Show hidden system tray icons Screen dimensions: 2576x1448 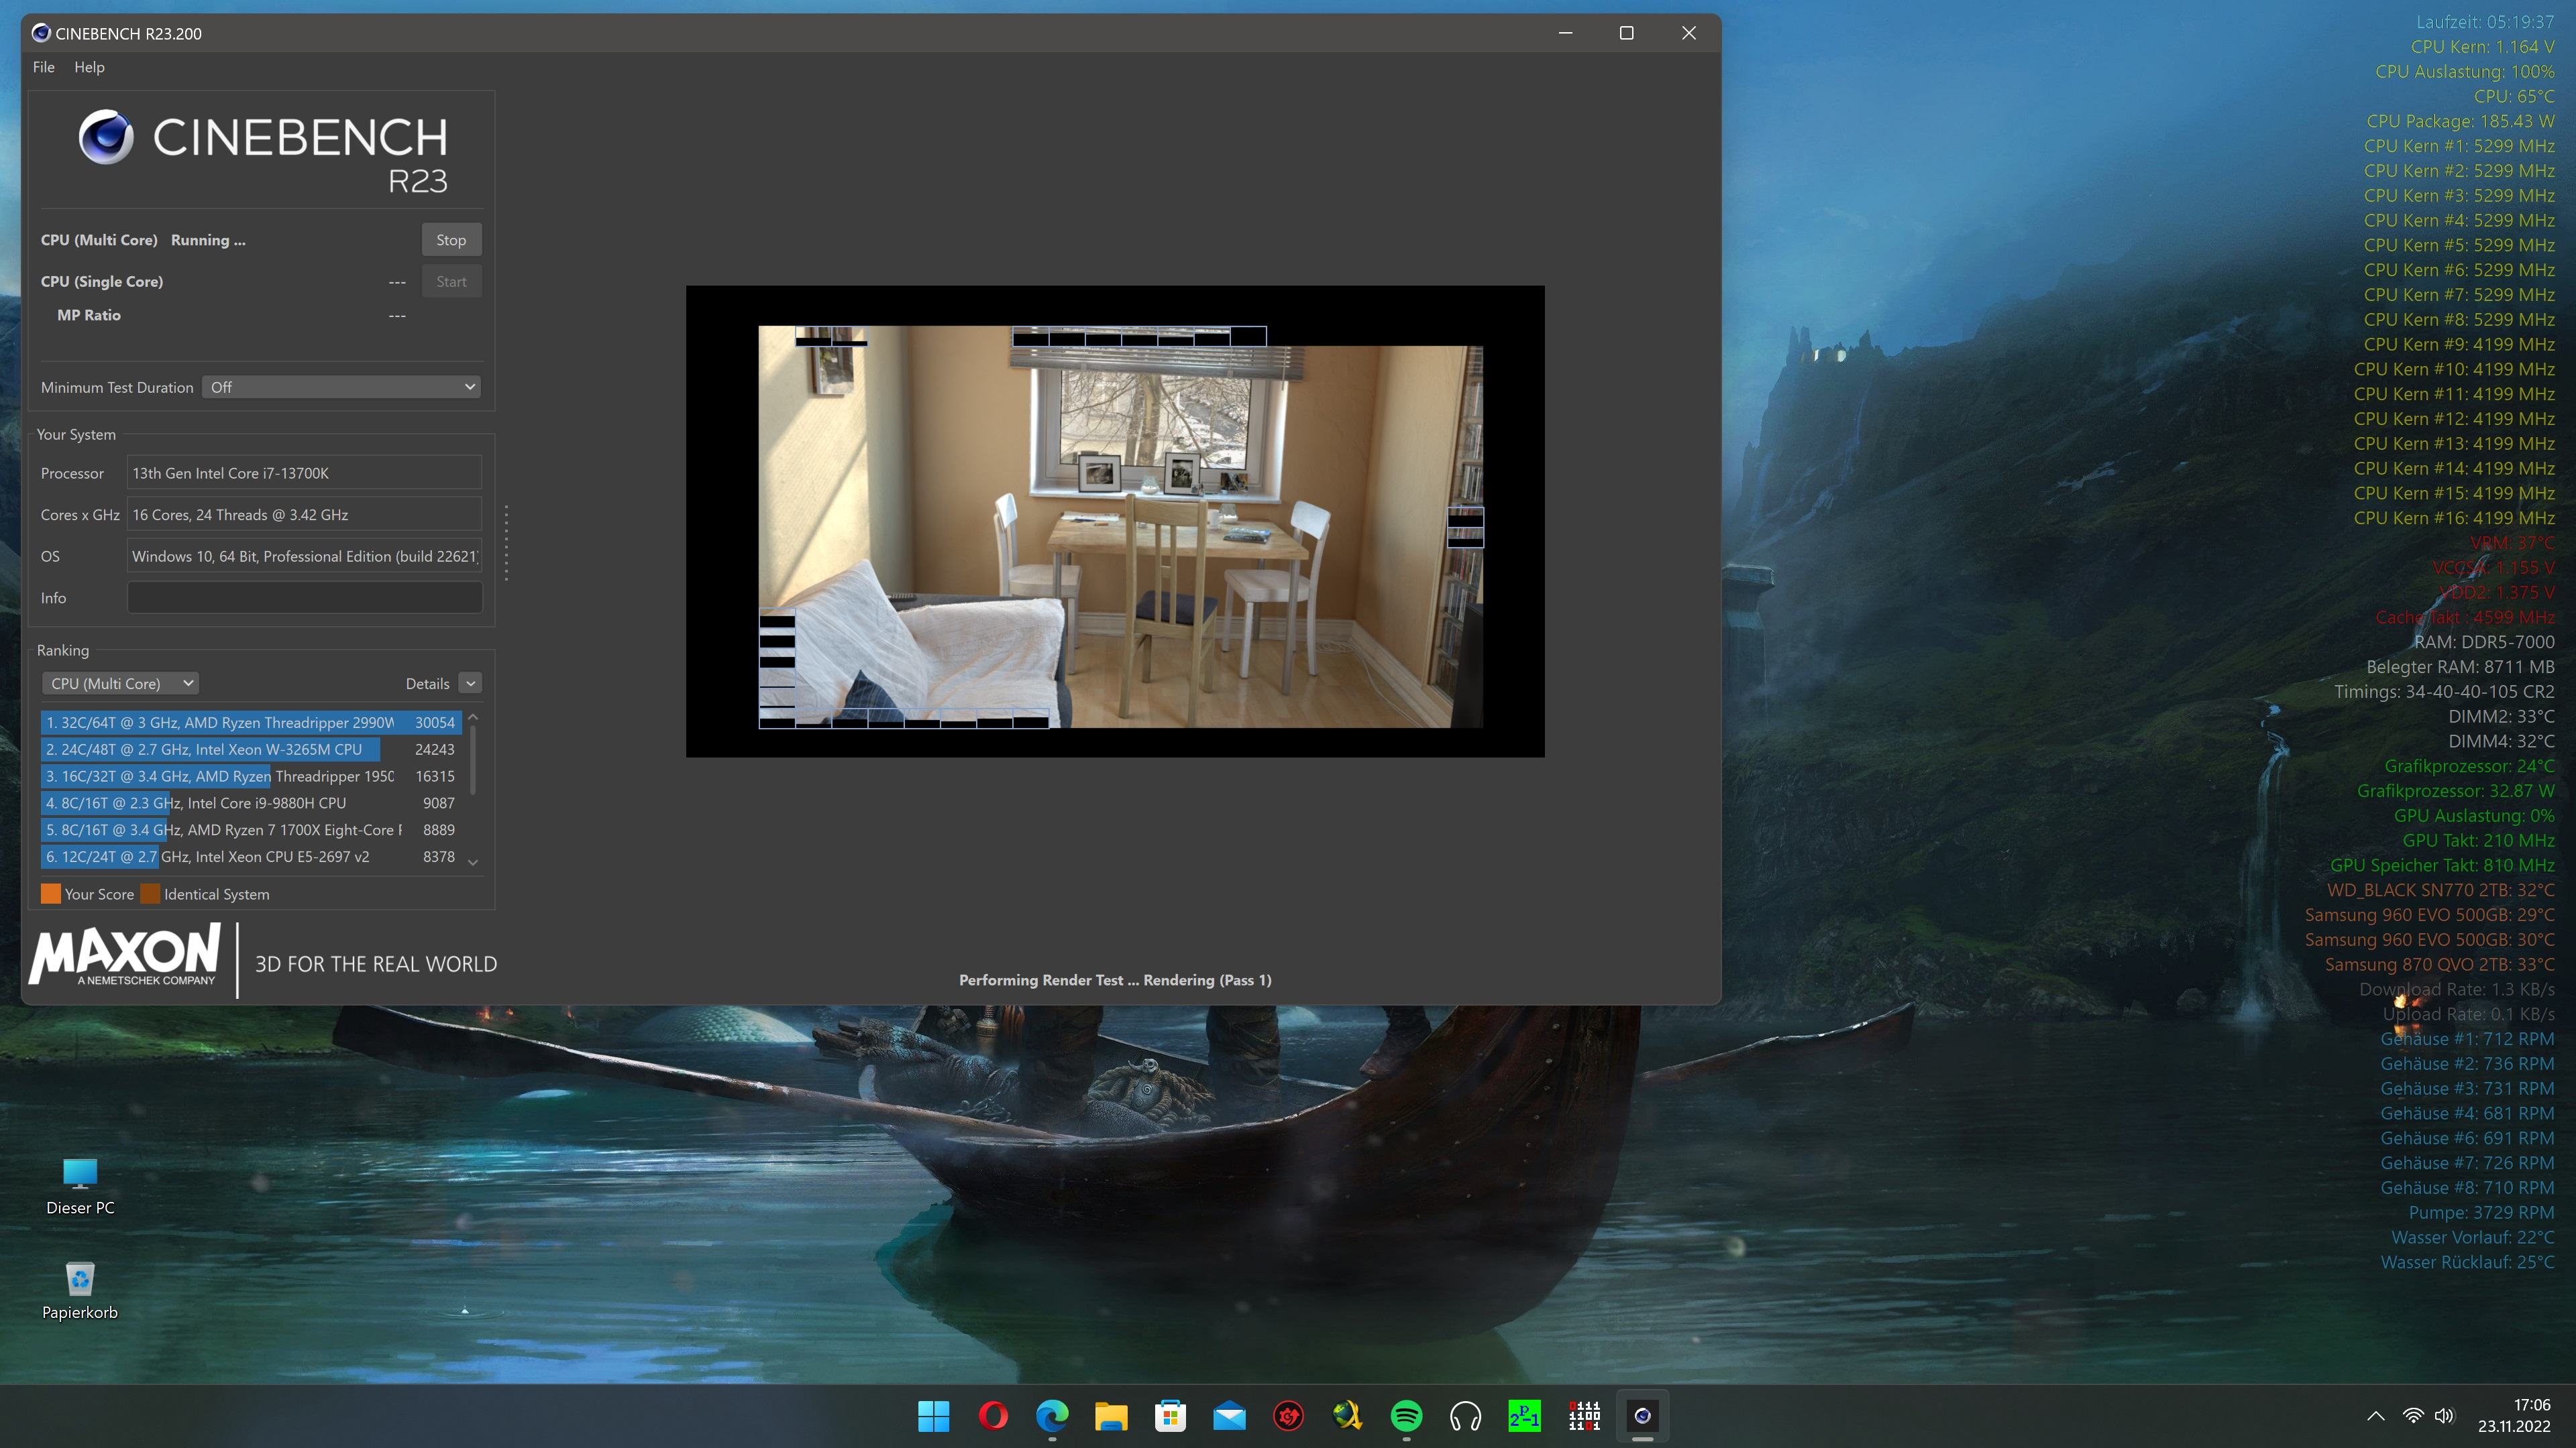pyautogui.click(x=2376, y=1416)
